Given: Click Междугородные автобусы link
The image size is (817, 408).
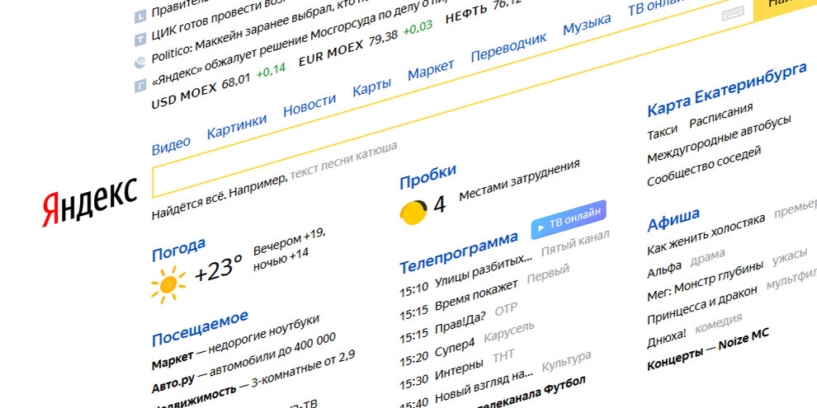Looking at the screenshot, I should pos(719,138).
